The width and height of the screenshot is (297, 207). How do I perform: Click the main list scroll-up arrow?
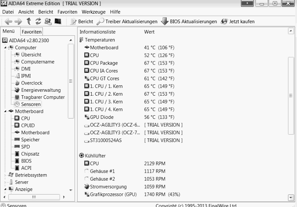click(291, 31)
